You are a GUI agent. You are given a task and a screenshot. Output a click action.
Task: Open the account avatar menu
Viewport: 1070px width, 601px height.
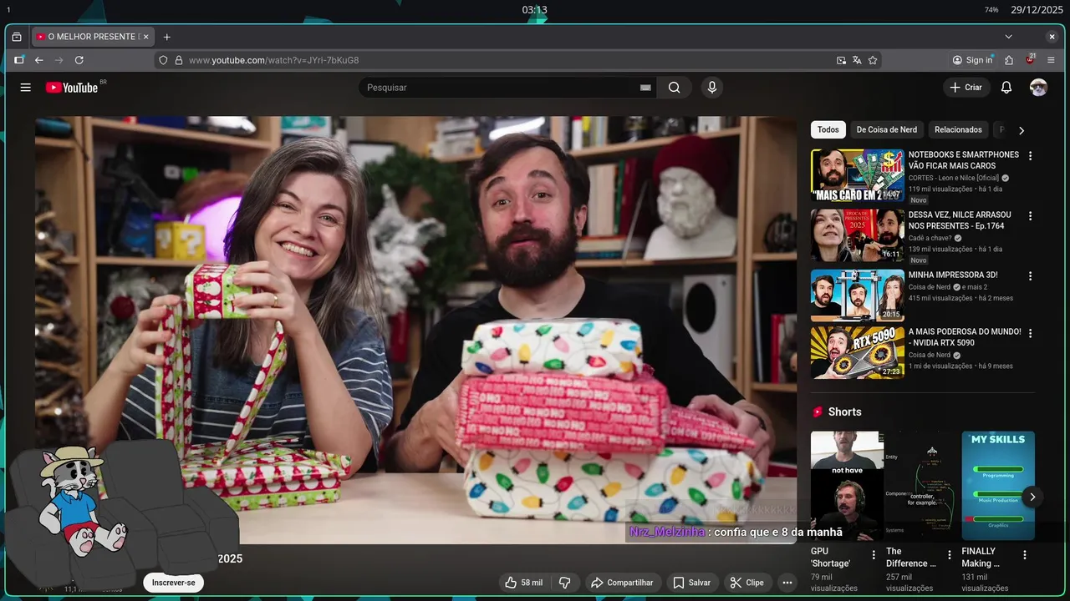pos(1038,88)
